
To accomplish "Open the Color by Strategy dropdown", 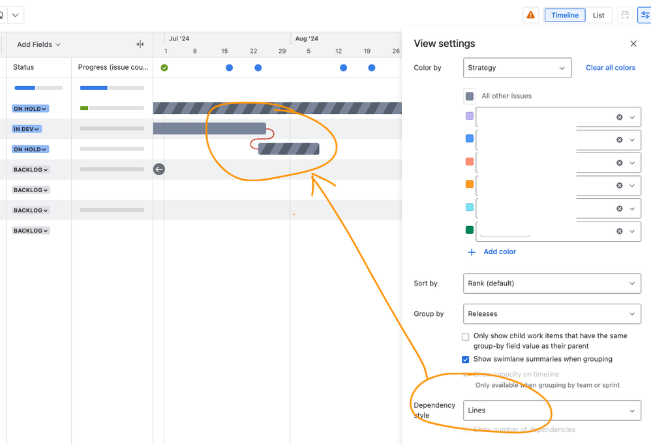I will coord(517,68).
